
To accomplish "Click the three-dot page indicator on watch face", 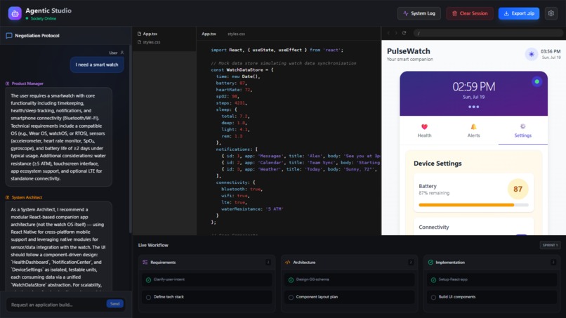I will coord(473,107).
